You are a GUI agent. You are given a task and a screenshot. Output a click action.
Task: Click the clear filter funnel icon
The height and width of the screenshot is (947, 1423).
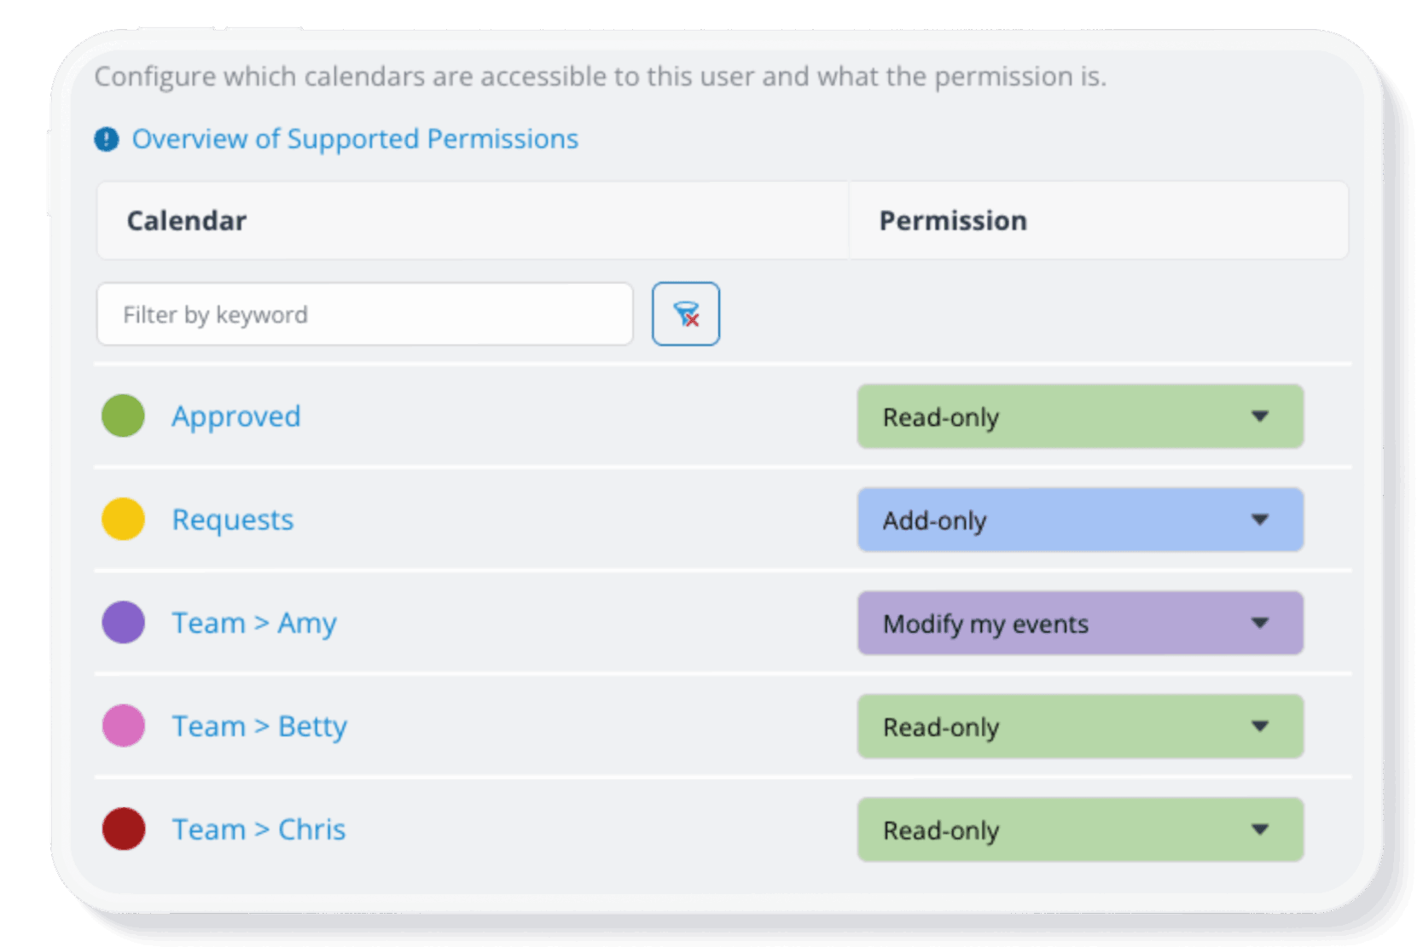[686, 314]
